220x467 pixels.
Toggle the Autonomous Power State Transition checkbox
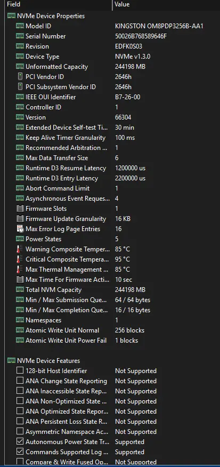point(20,441)
